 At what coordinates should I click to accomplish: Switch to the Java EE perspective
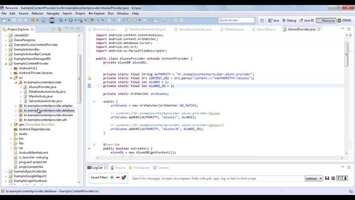click(x=307, y=21)
